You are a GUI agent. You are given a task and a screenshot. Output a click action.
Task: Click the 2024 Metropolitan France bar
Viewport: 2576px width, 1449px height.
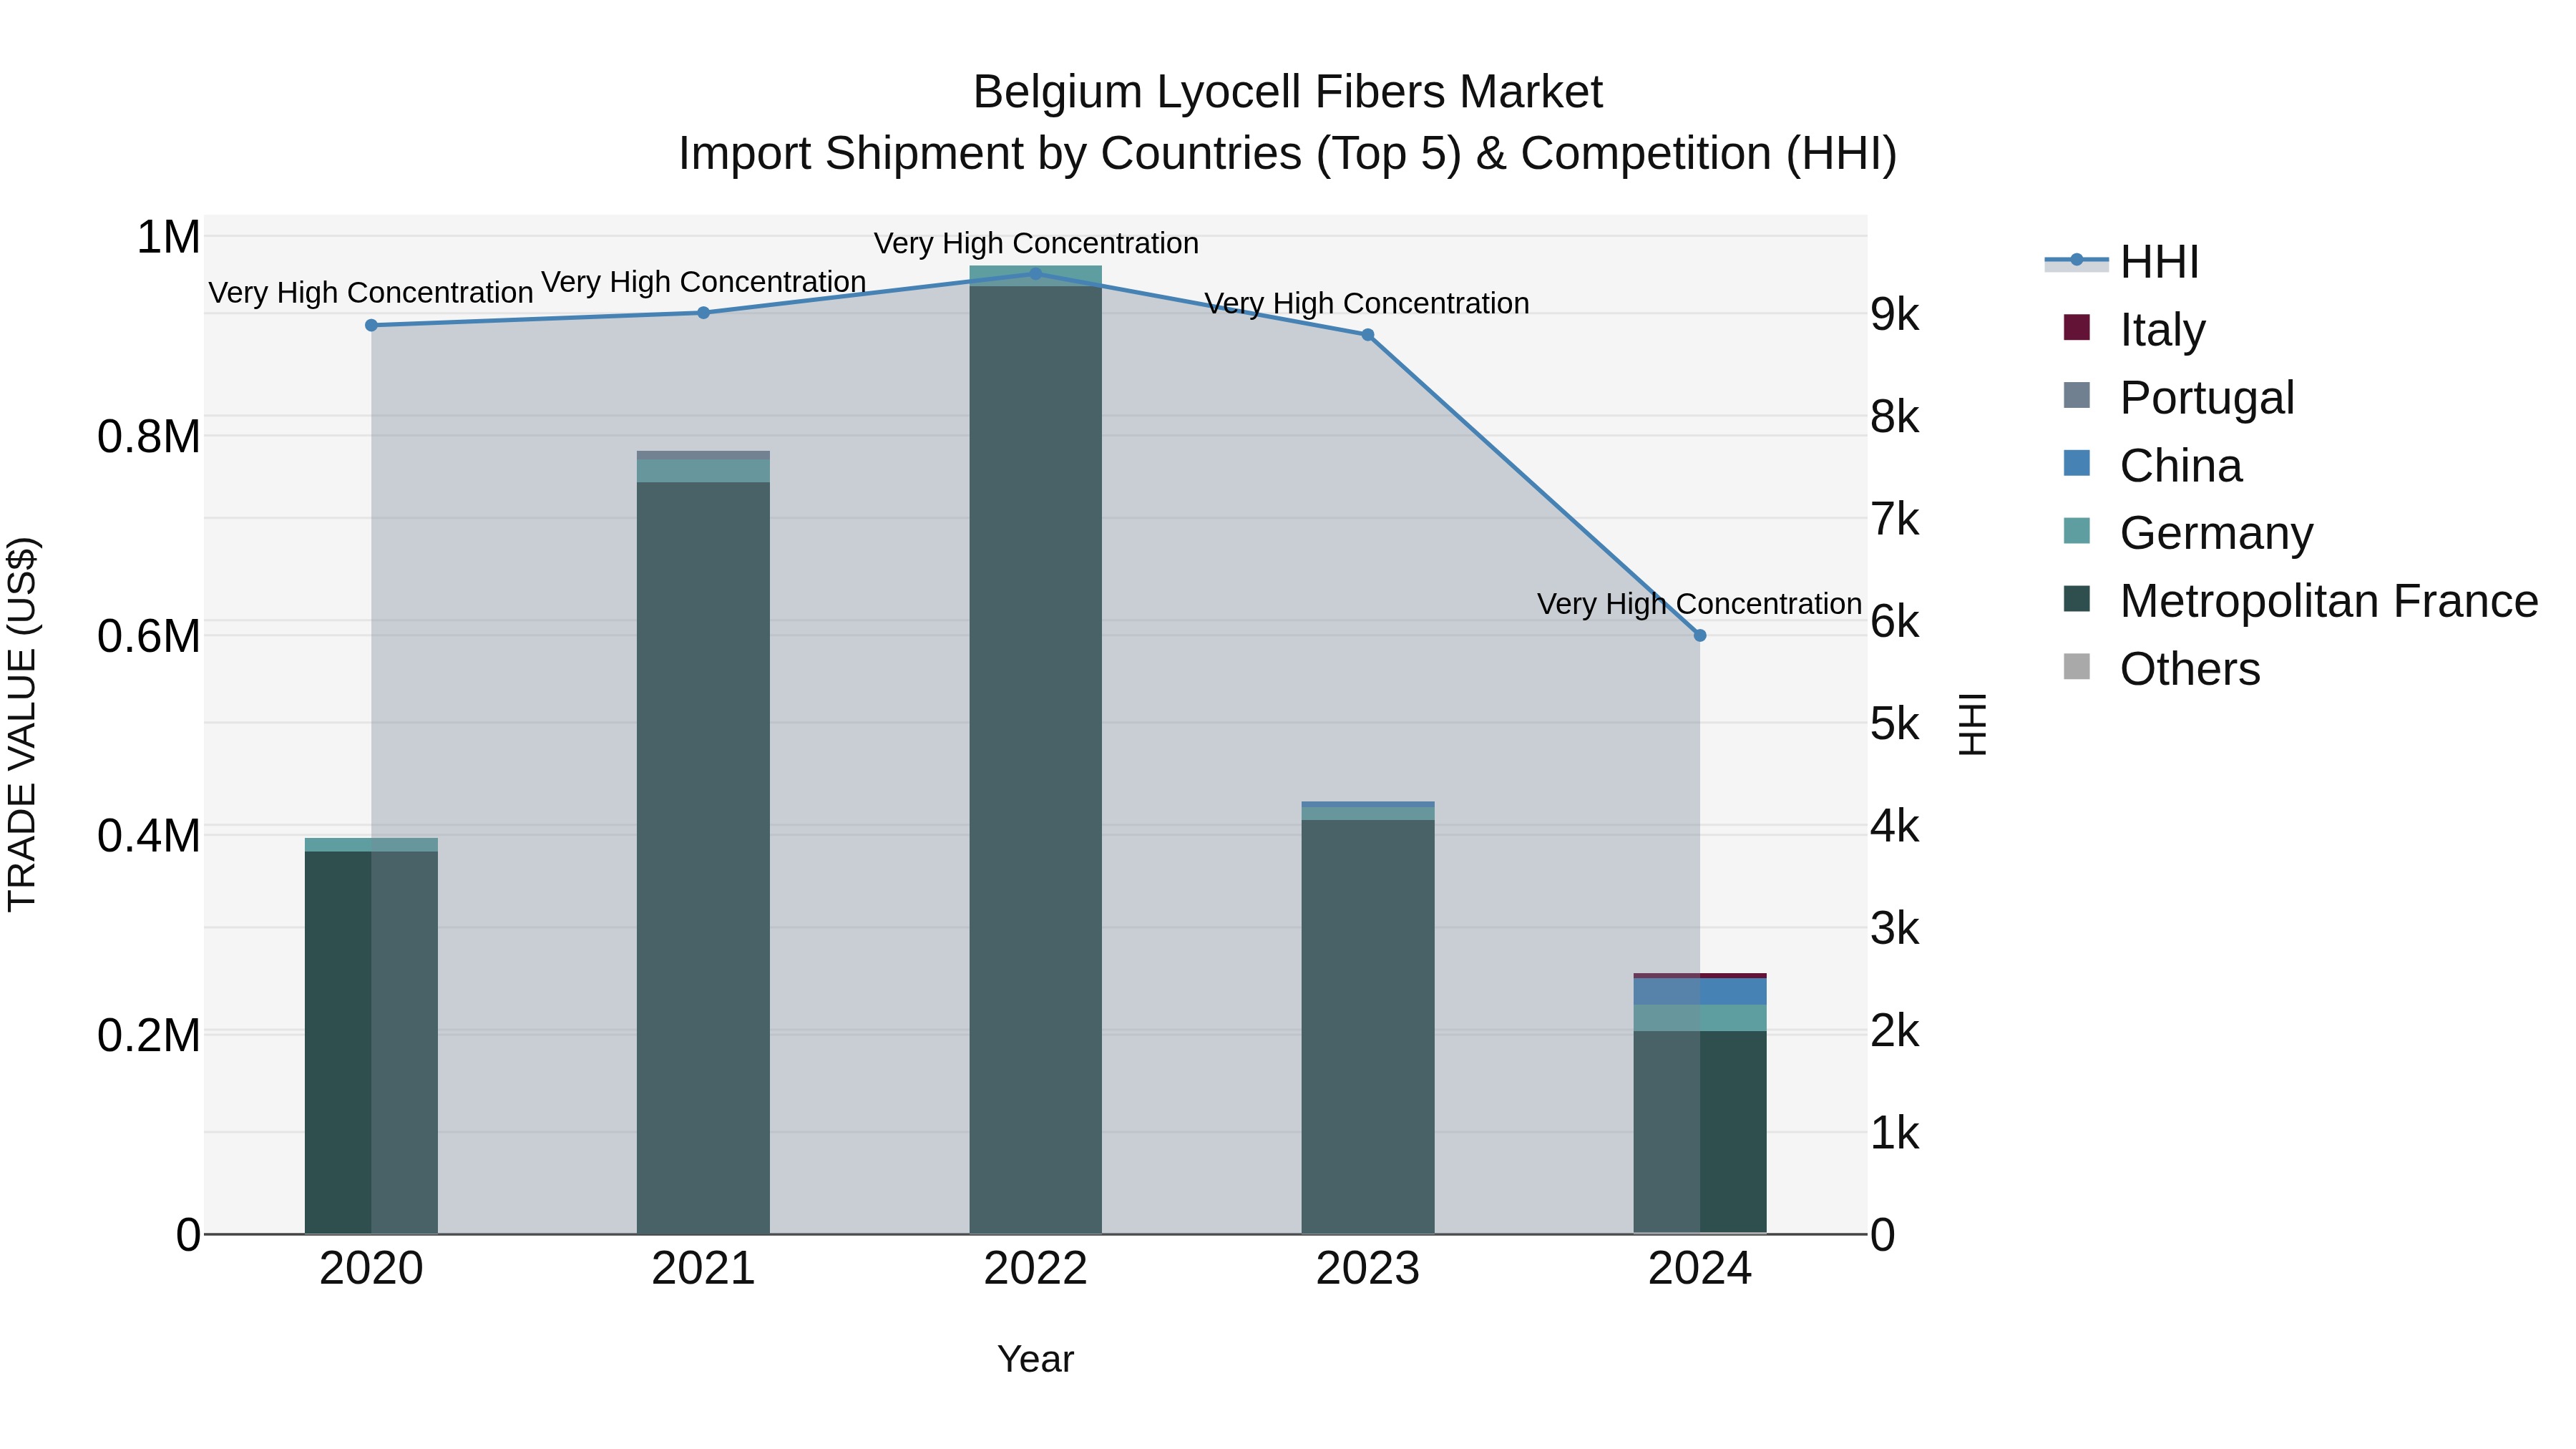point(1700,1132)
